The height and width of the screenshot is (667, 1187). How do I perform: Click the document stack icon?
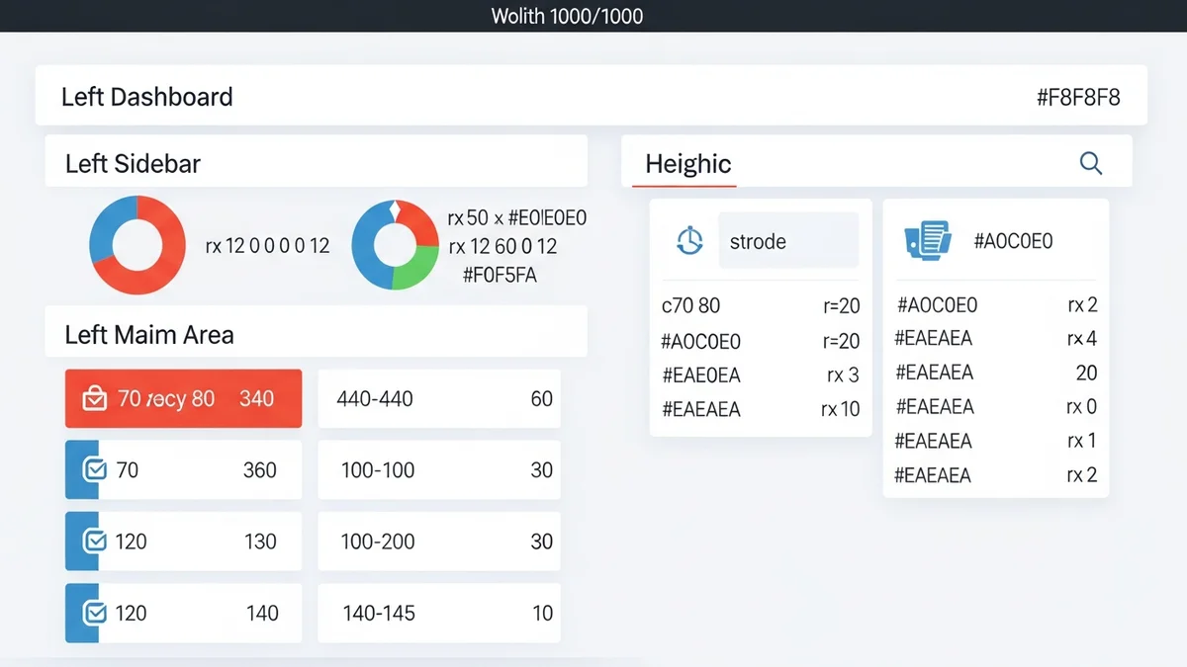927,240
